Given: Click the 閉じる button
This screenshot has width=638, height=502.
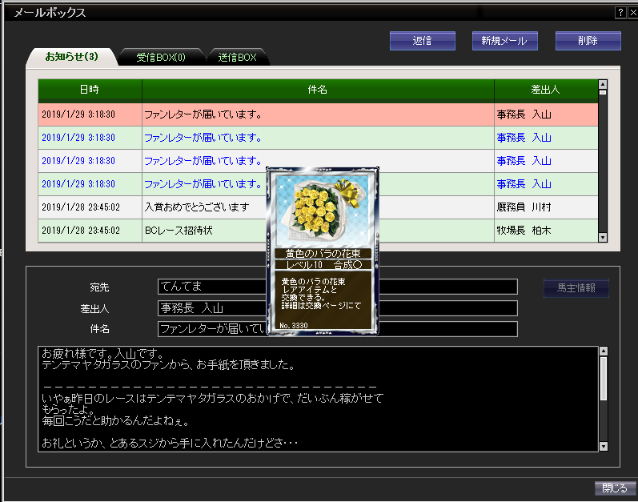Looking at the screenshot, I should (615, 488).
